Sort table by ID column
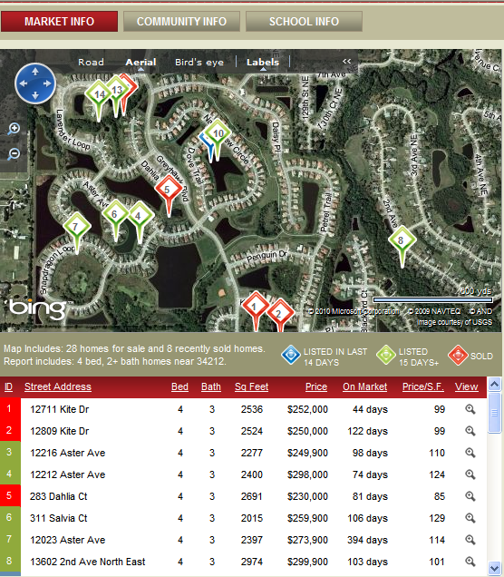 click(8, 386)
